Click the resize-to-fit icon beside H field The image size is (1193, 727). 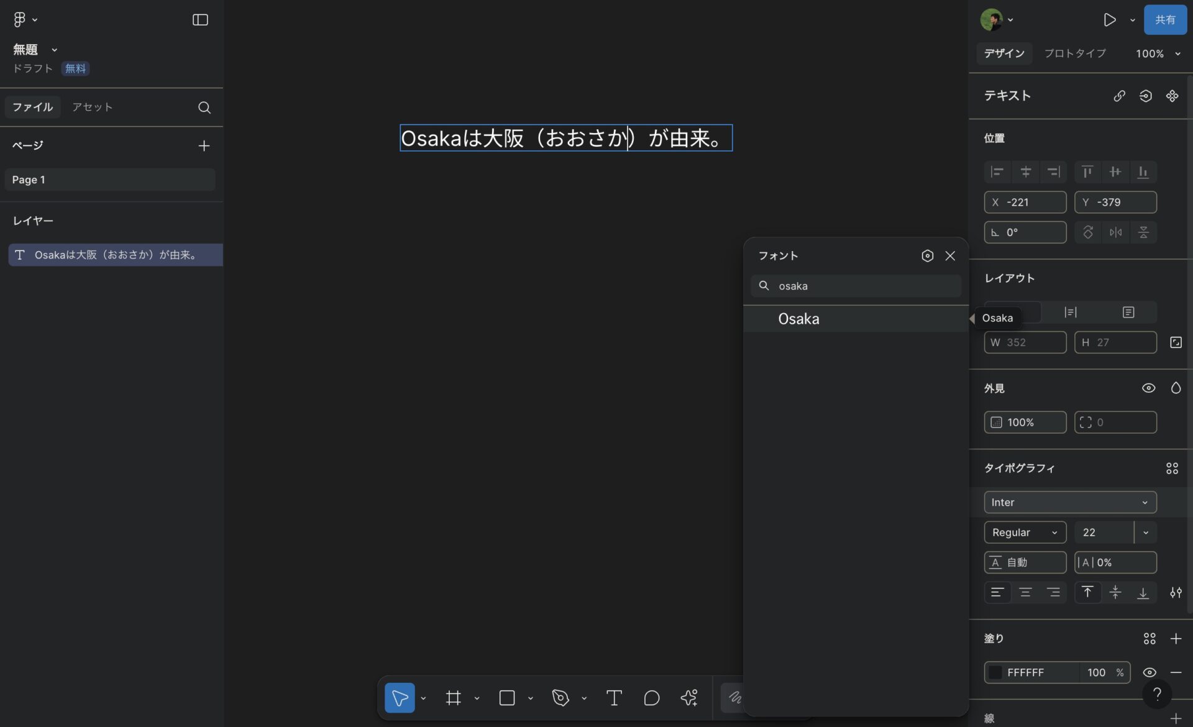click(1176, 342)
